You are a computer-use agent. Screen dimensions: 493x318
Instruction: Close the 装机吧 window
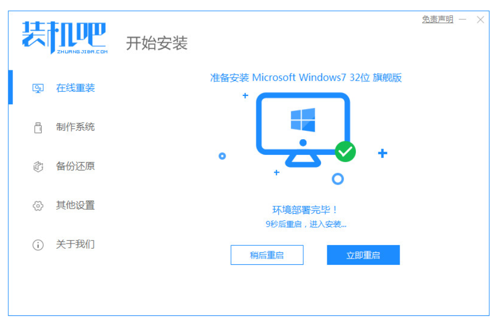pyautogui.click(x=480, y=20)
